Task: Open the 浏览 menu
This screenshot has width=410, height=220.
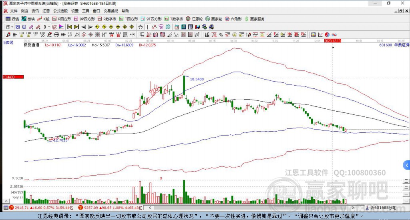Action: [x=24, y=11]
